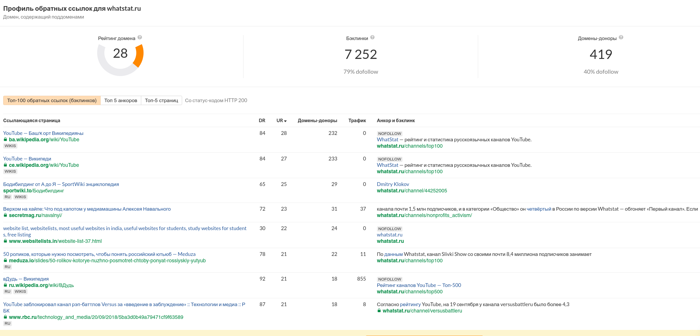Click help icon next to Рейтинг домена
The width and height of the screenshot is (700, 336).
[x=140, y=37]
